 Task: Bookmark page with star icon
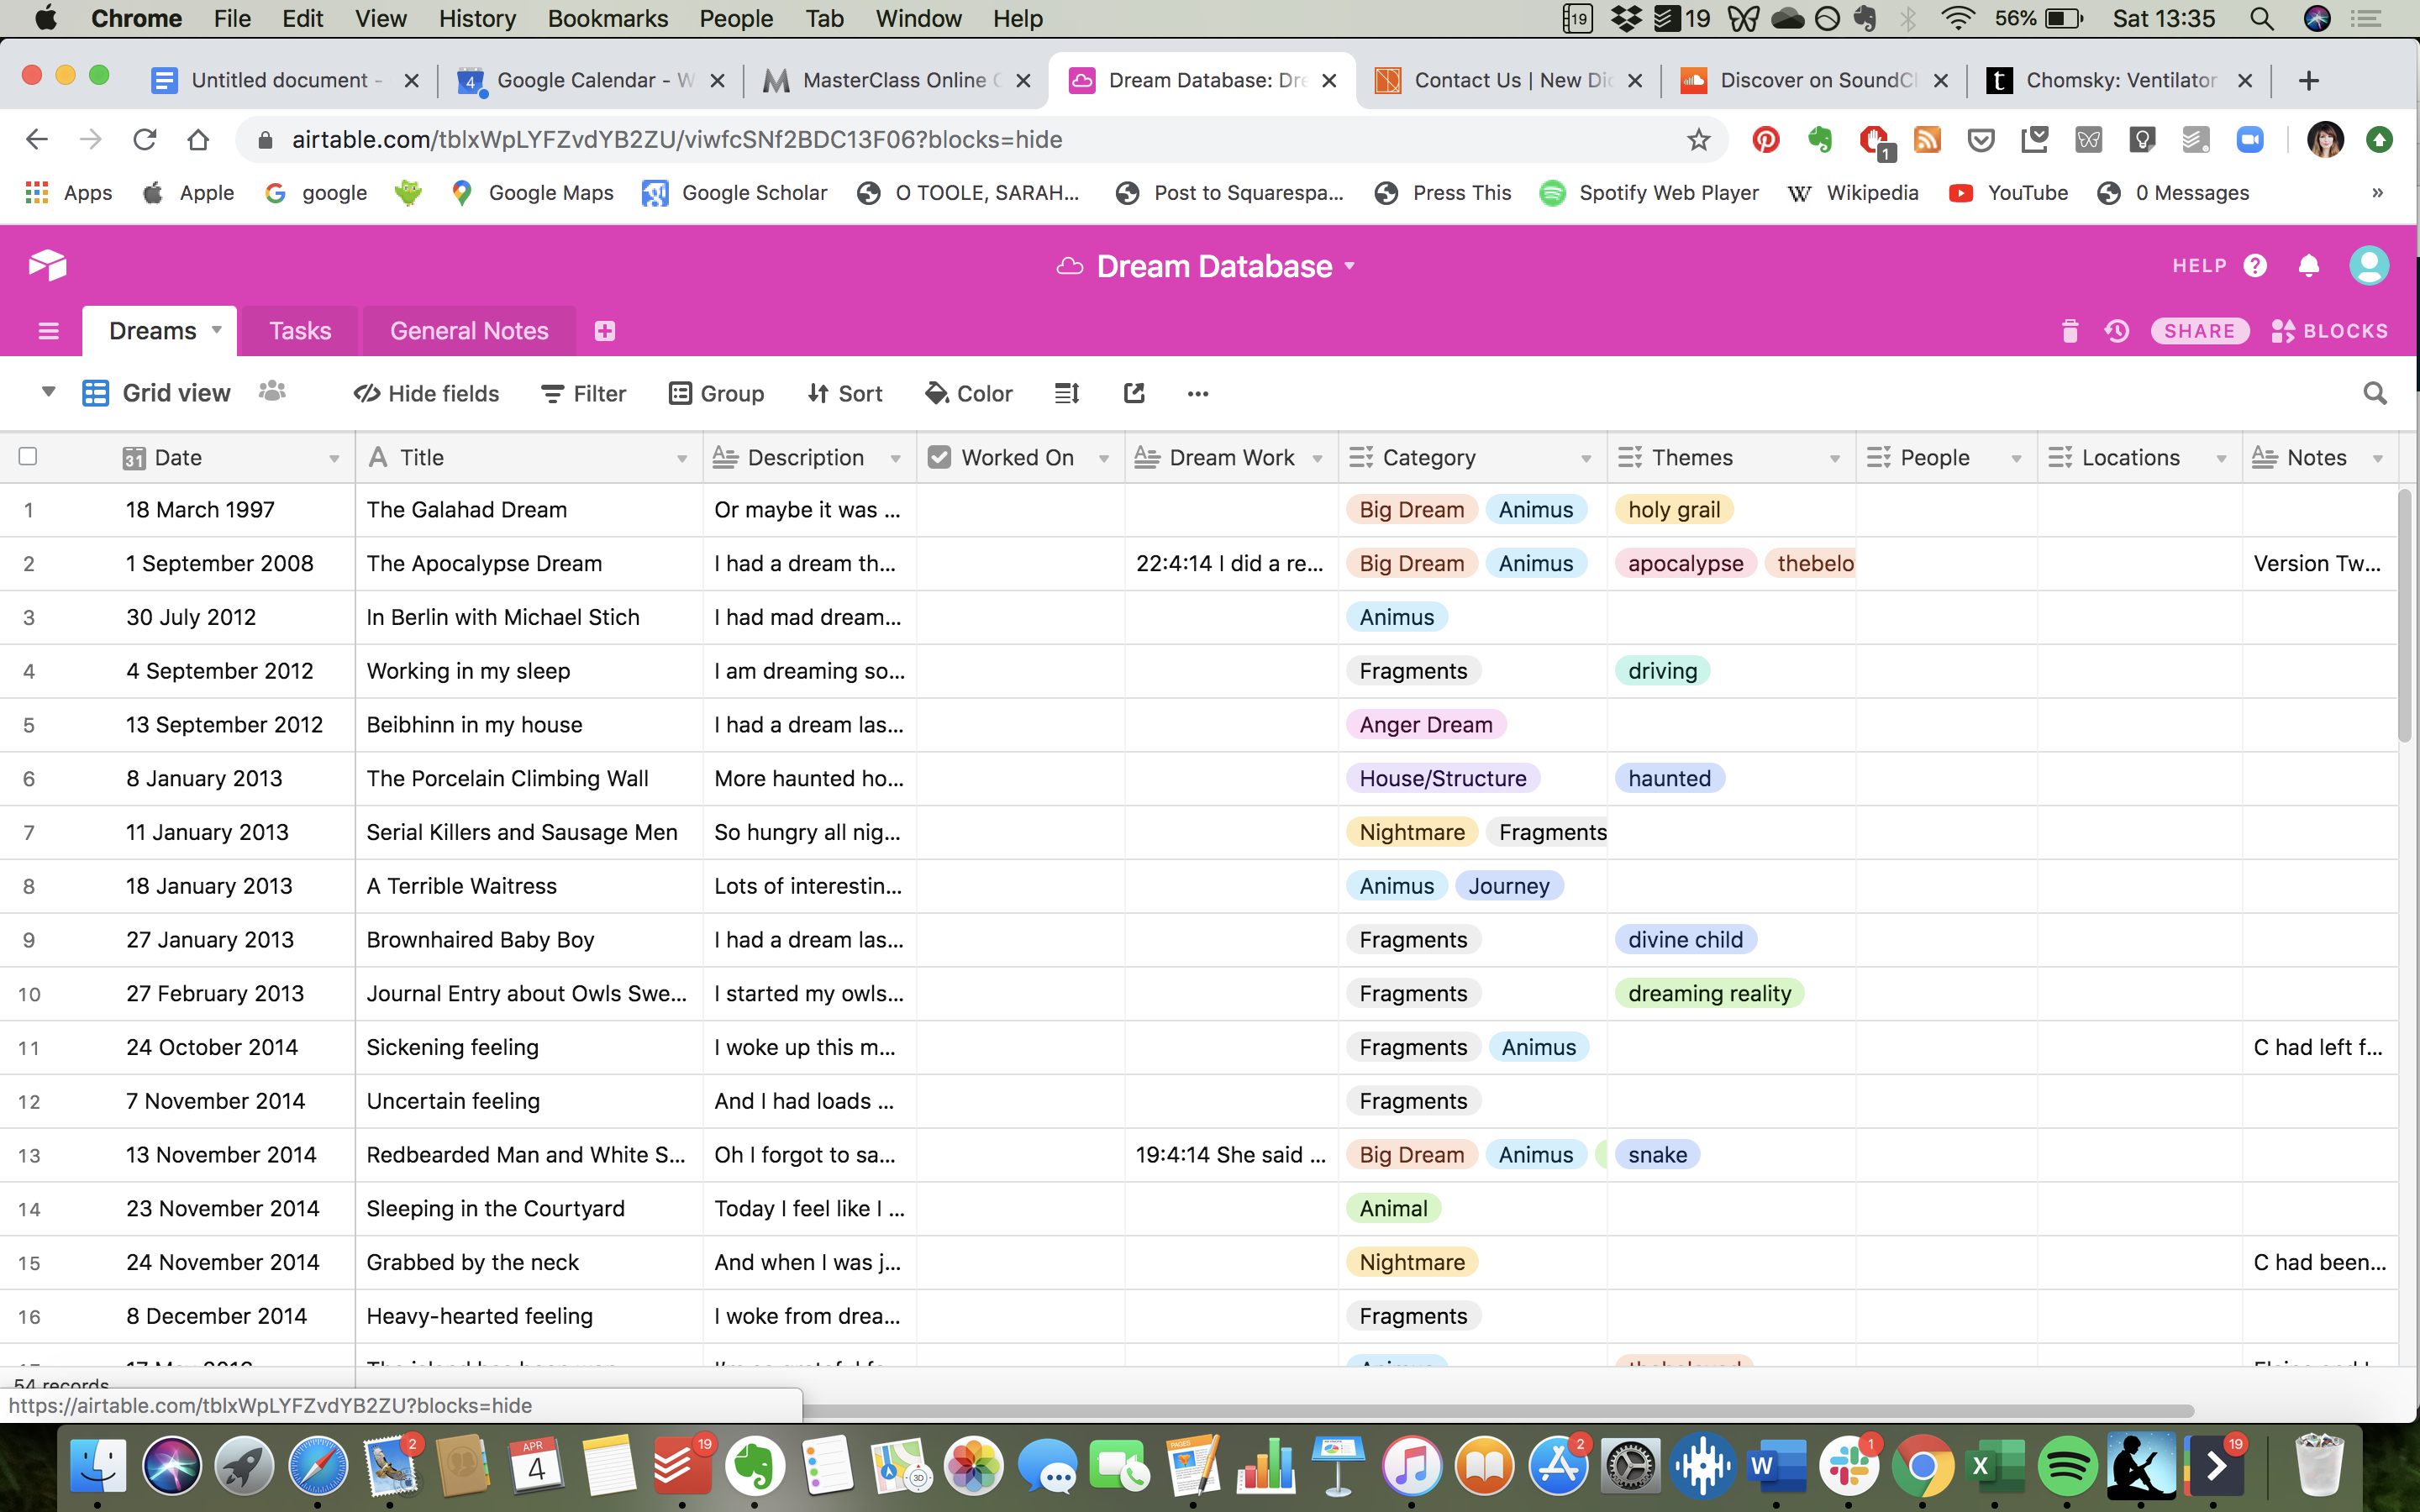click(1698, 140)
